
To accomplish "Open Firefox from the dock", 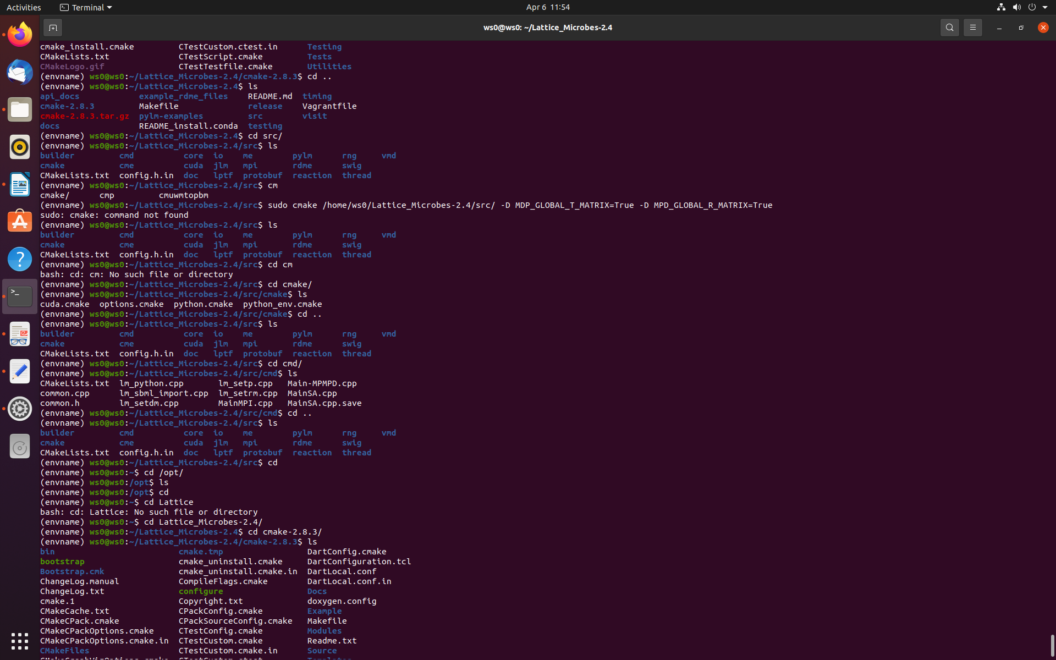I will 19,34.
